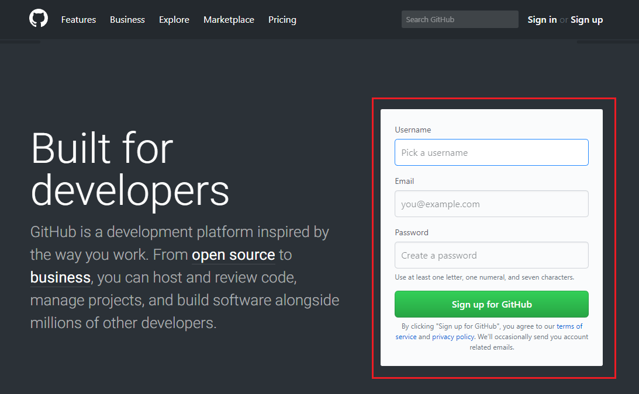This screenshot has width=639, height=394.
Task: Click the Username label
Action: 413,130
